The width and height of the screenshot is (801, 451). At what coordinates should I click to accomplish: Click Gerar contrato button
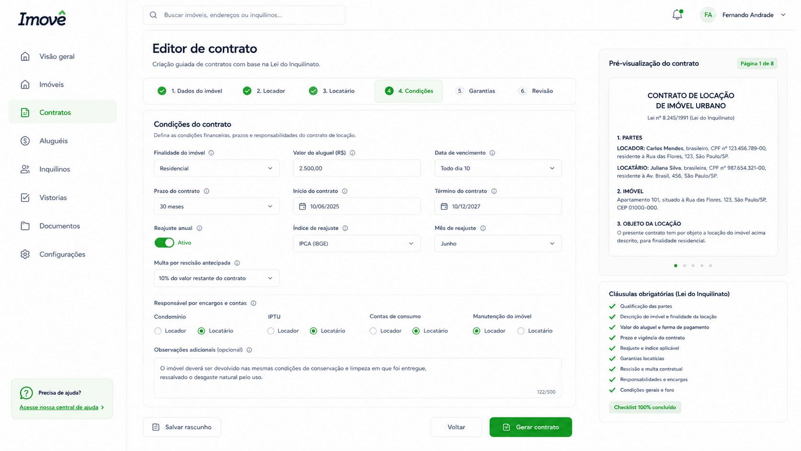coord(531,427)
